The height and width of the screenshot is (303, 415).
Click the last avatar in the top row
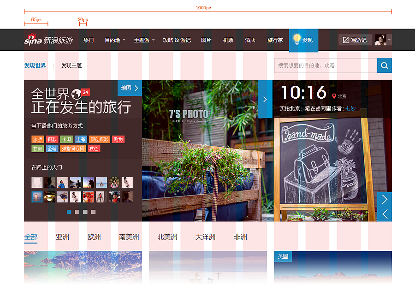[127, 182]
